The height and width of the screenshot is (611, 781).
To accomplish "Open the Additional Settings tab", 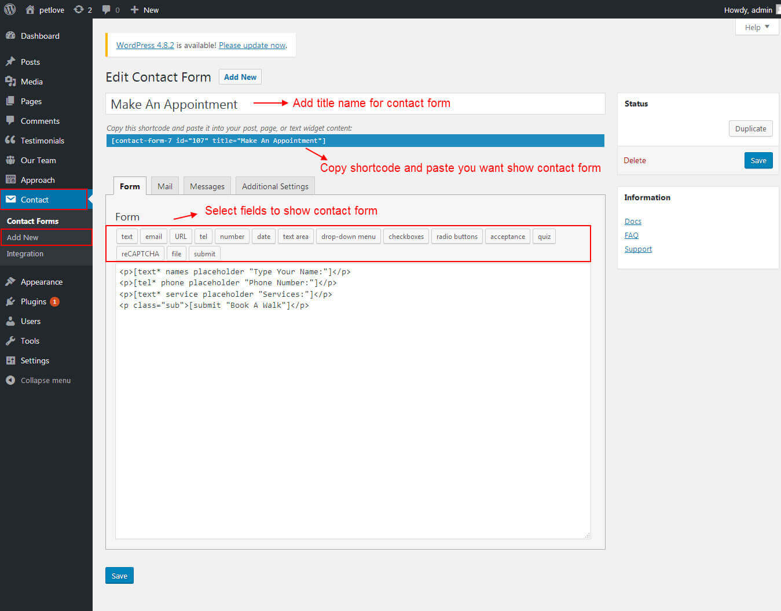I will point(275,186).
